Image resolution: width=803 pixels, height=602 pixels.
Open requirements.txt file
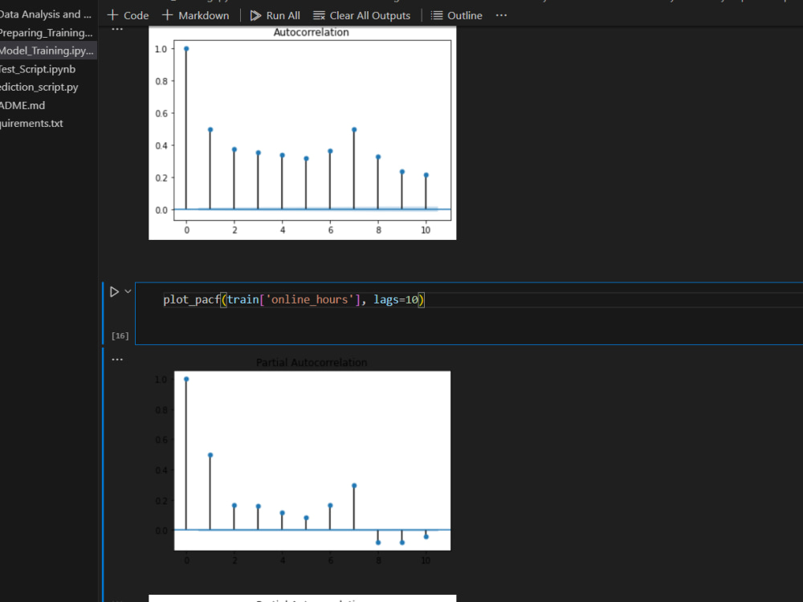point(32,124)
